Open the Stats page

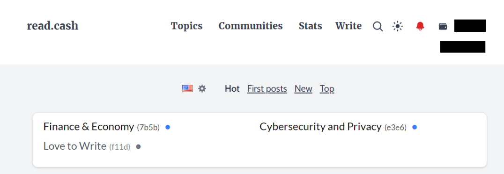pos(310,26)
